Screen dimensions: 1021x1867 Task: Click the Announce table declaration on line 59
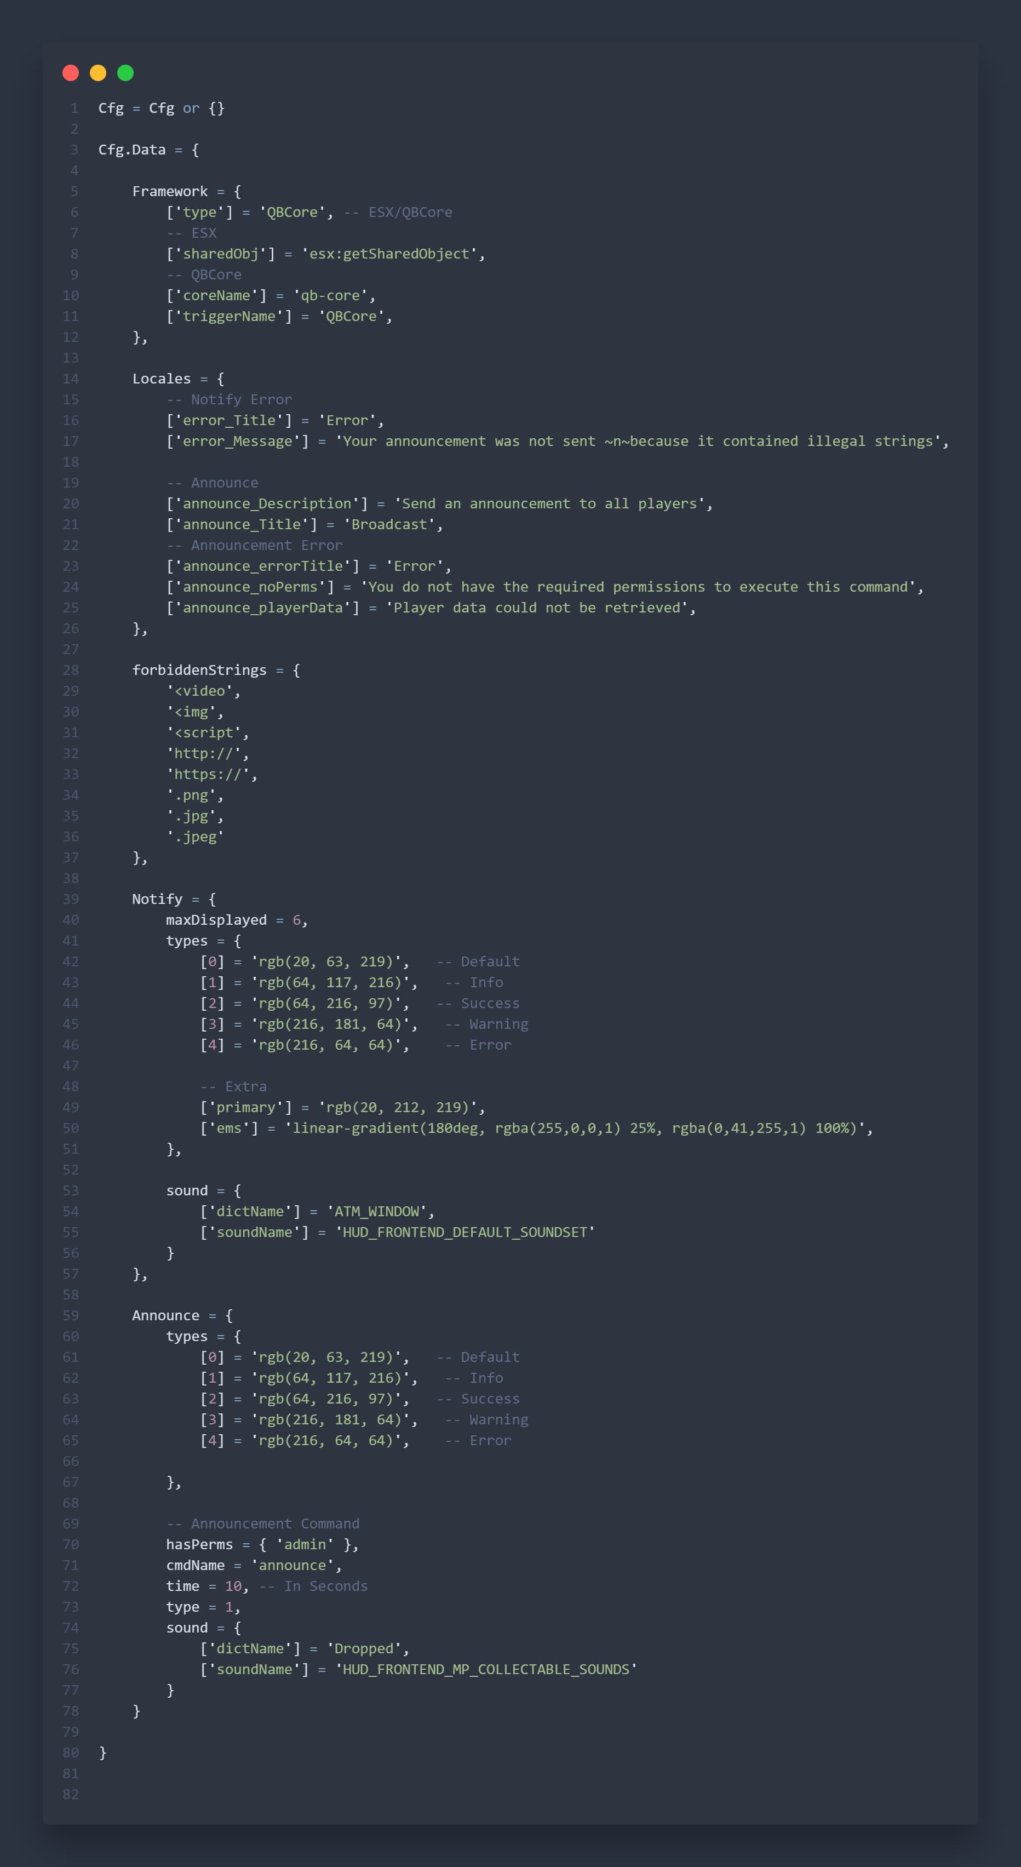166,1315
